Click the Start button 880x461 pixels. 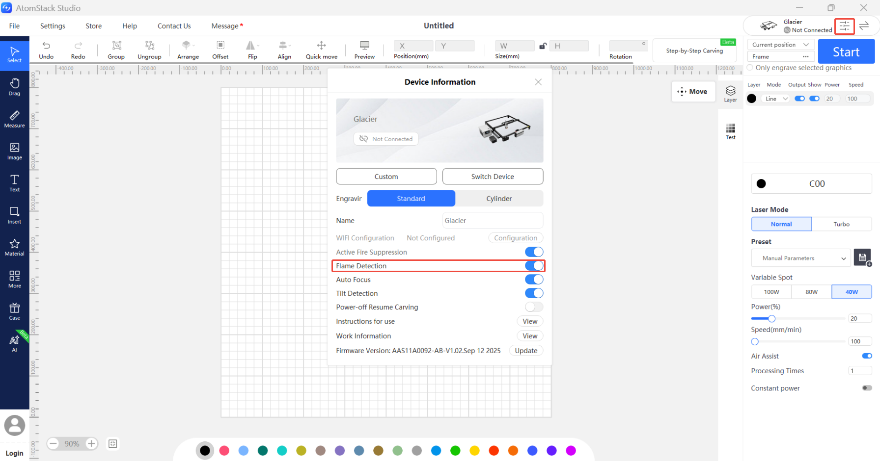846,51
